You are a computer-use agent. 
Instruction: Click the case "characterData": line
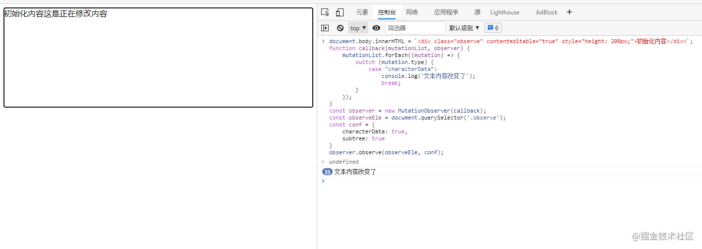click(403, 69)
